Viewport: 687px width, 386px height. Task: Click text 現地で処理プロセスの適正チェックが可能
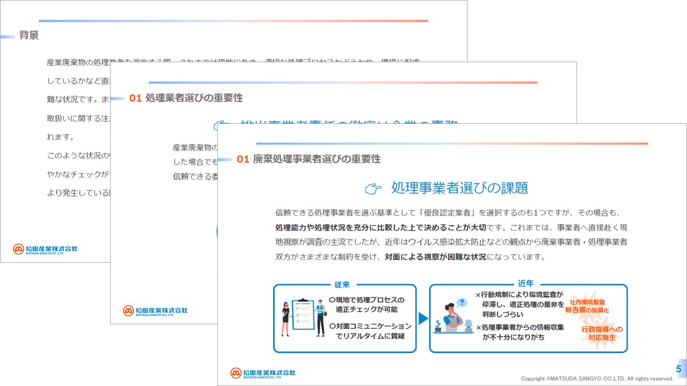[x=367, y=305]
